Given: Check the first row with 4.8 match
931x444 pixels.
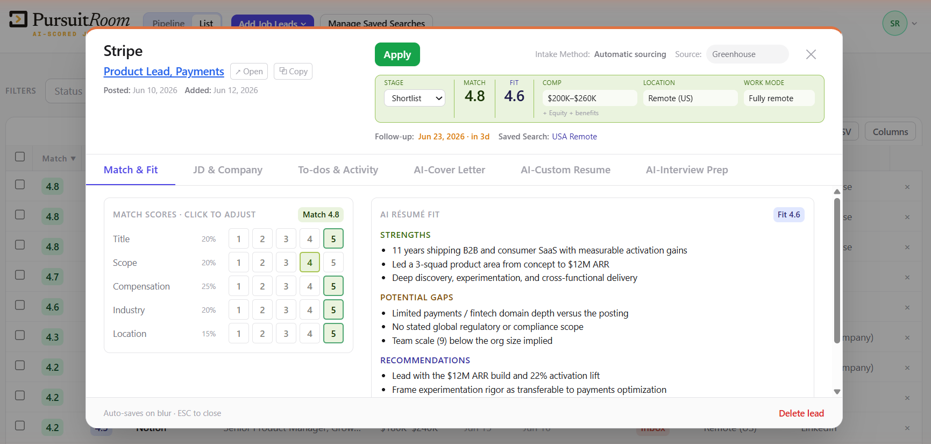Looking at the screenshot, I should [x=20, y=185].
